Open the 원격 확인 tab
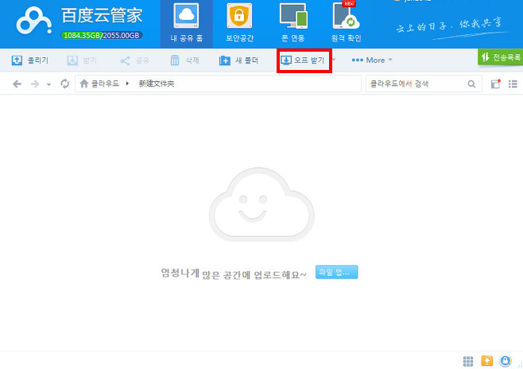Image resolution: width=523 pixels, height=369 pixels. pos(347,23)
